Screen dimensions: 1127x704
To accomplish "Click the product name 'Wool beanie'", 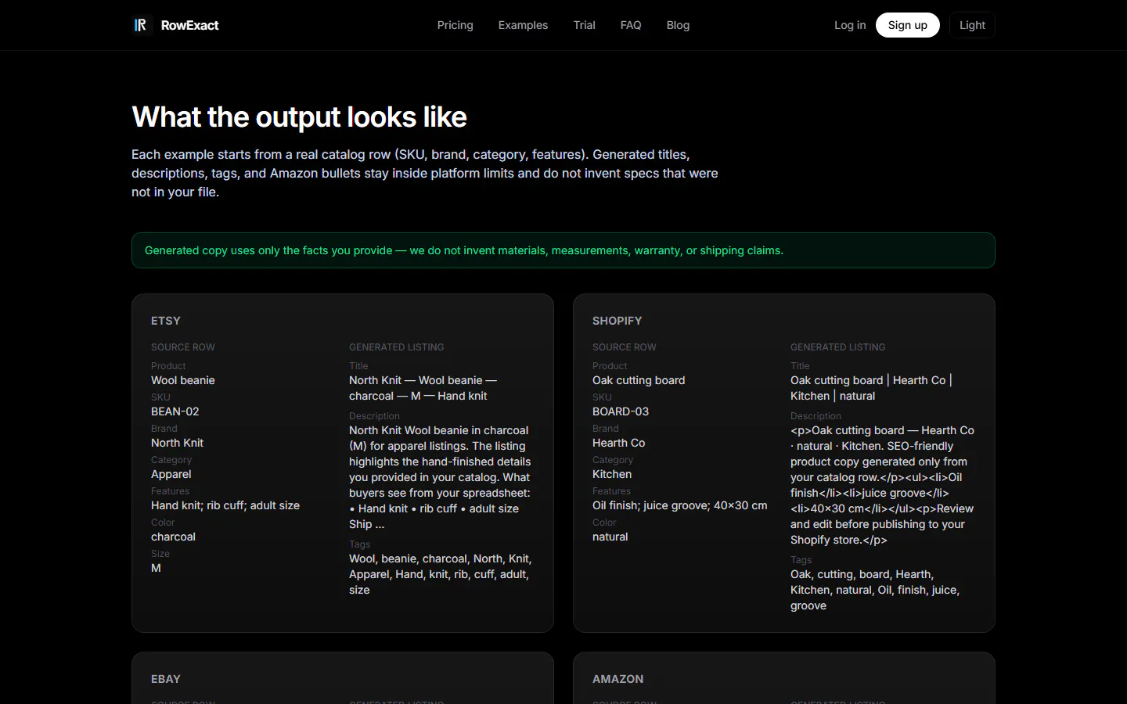I will tap(183, 380).
